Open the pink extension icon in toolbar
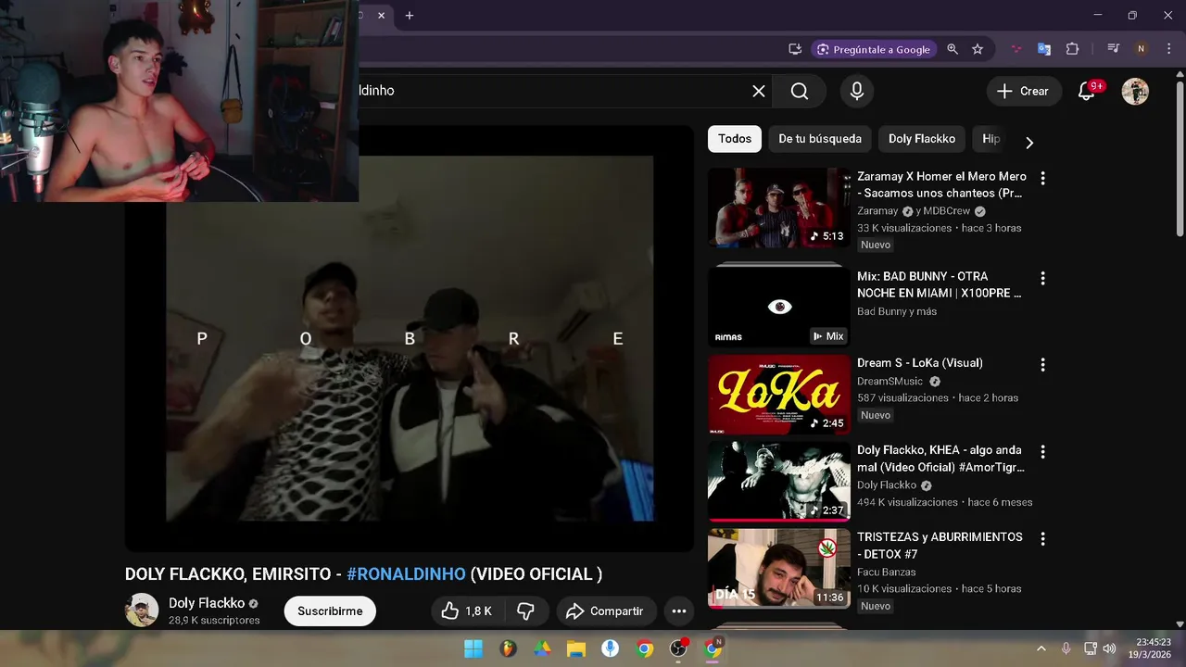 coord(1016,49)
